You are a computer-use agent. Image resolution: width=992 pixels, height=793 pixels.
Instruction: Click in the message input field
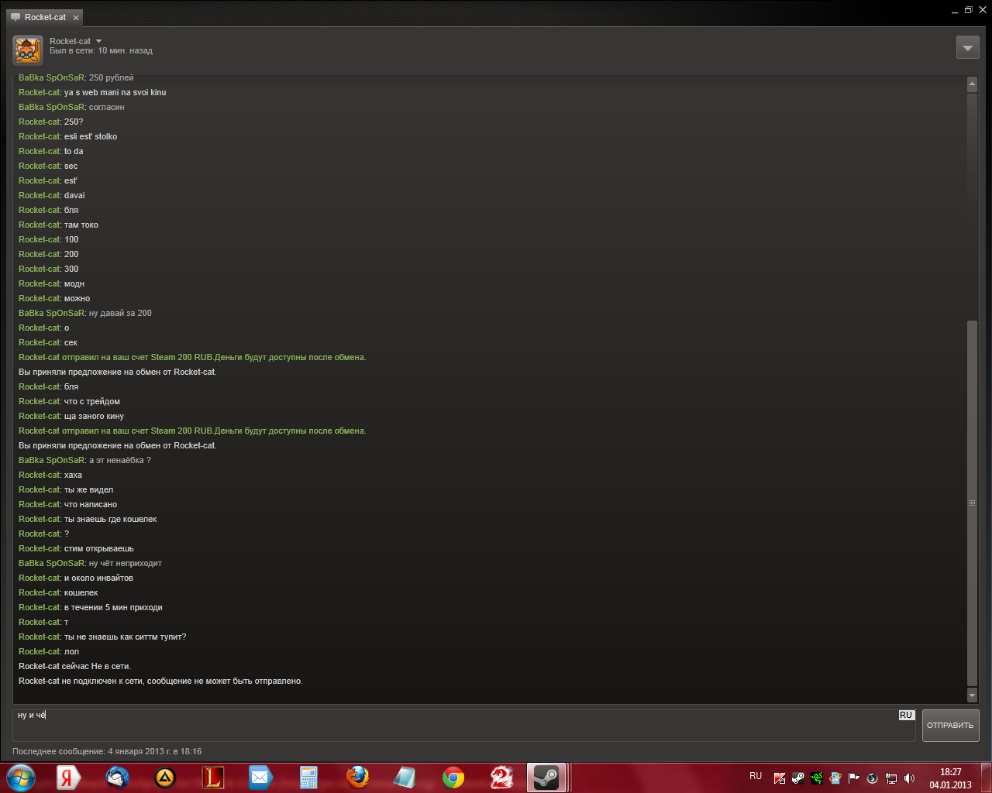[463, 726]
